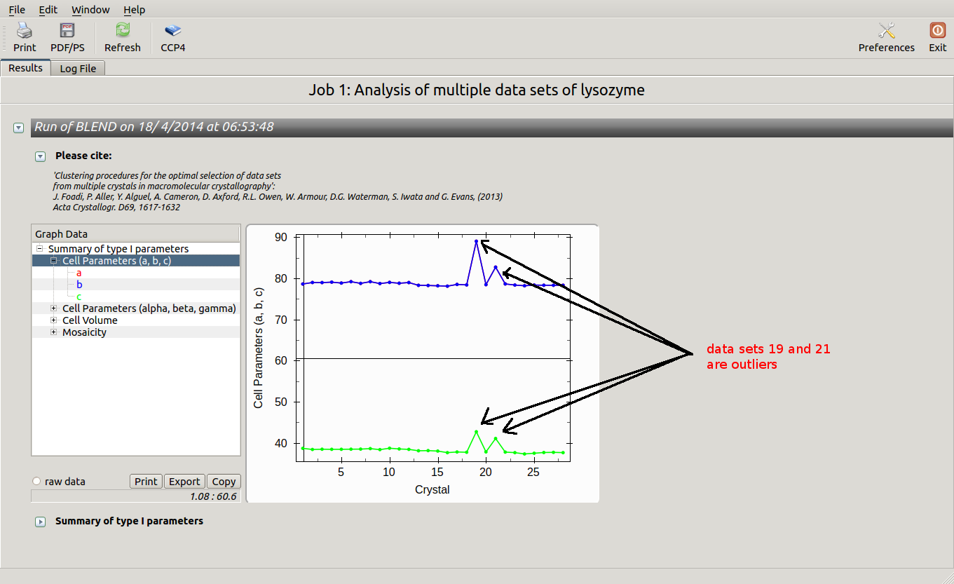The image size is (954, 584).
Task: Collapse the Run of BLEND section arrow
Action: (x=19, y=128)
